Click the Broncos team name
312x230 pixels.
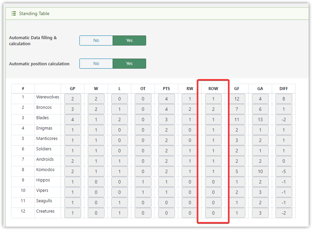[44, 107]
